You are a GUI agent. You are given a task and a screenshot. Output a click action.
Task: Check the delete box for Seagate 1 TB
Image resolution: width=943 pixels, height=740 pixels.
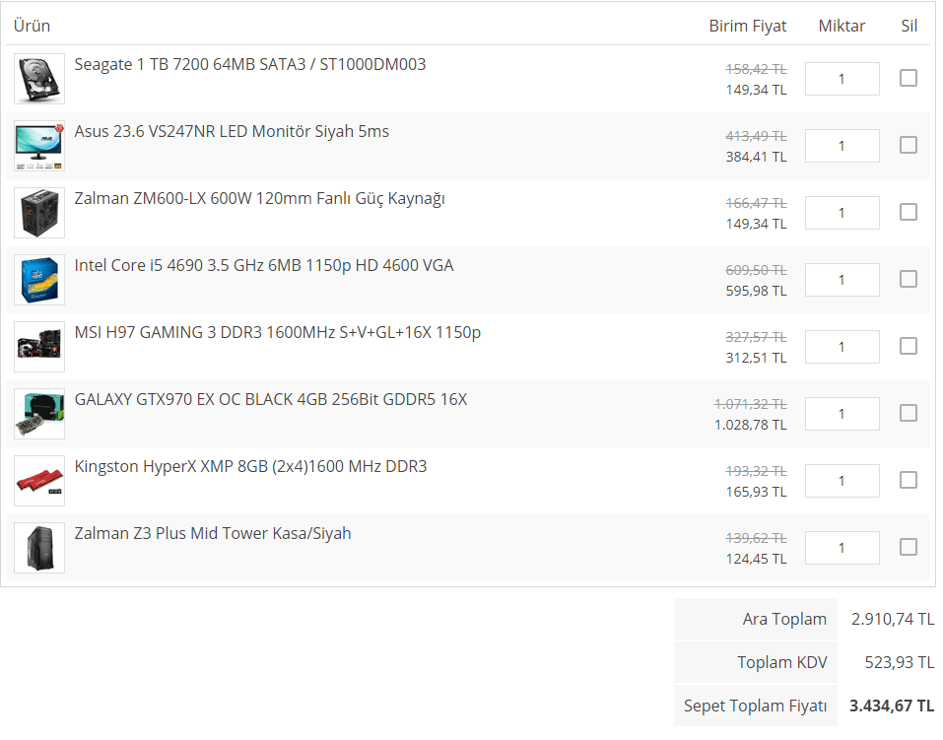click(x=908, y=78)
